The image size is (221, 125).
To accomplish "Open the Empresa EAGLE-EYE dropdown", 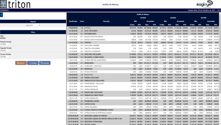I will [x=33, y=25].
